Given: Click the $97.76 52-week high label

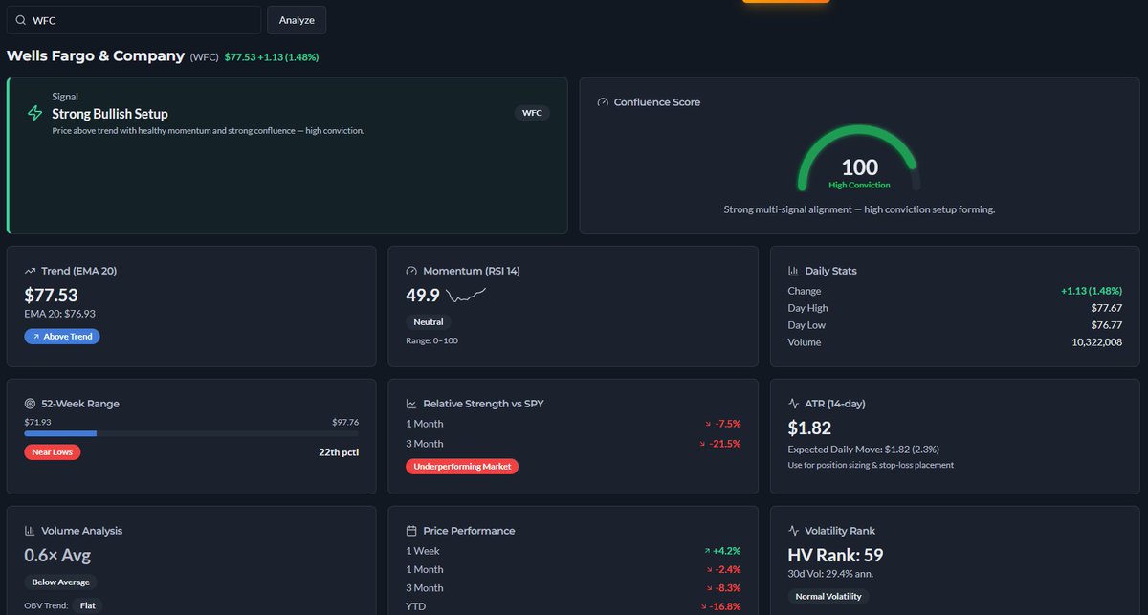Looking at the screenshot, I should coord(345,422).
